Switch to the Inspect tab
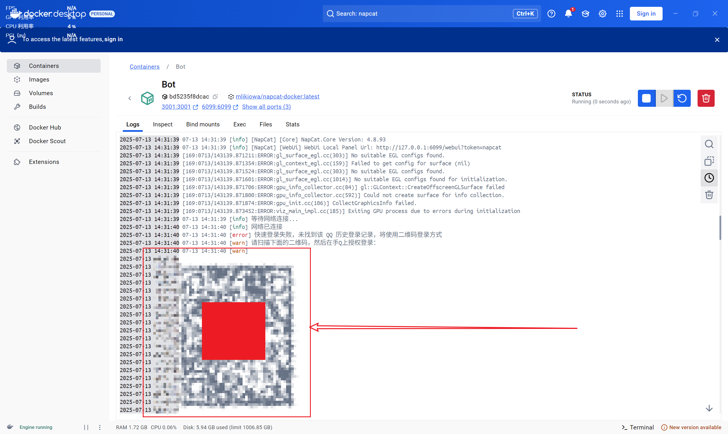728x434 pixels. click(162, 124)
